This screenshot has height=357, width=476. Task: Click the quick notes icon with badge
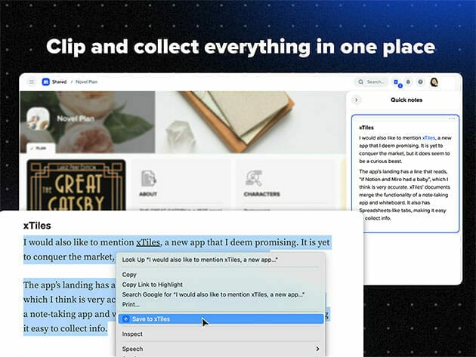click(x=397, y=82)
